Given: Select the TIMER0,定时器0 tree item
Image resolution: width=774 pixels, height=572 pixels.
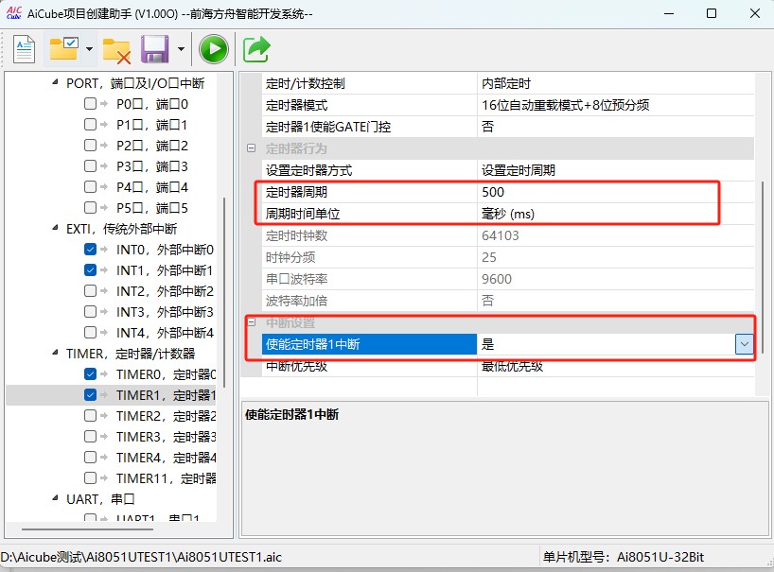Looking at the screenshot, I should click(166, 374).
